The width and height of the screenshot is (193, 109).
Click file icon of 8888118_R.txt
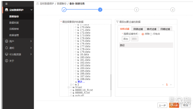pos(73,90)
